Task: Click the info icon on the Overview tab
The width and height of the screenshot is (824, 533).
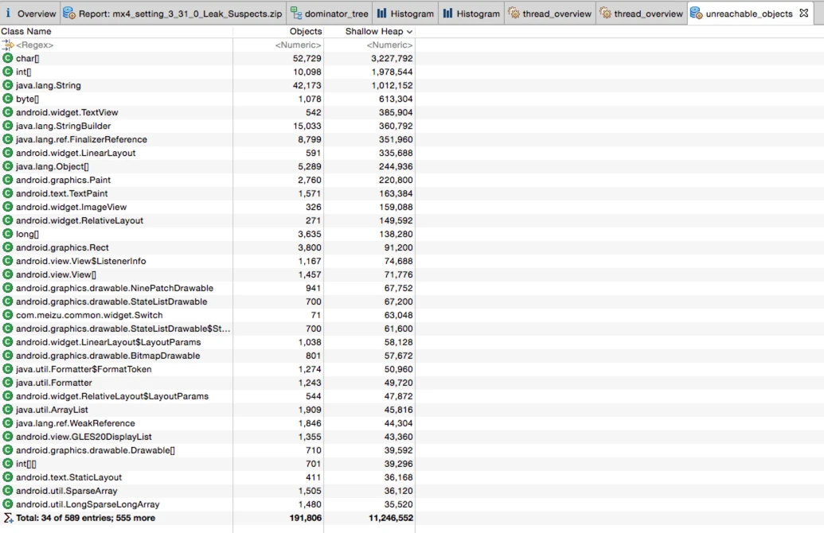Action: [9, 13]
